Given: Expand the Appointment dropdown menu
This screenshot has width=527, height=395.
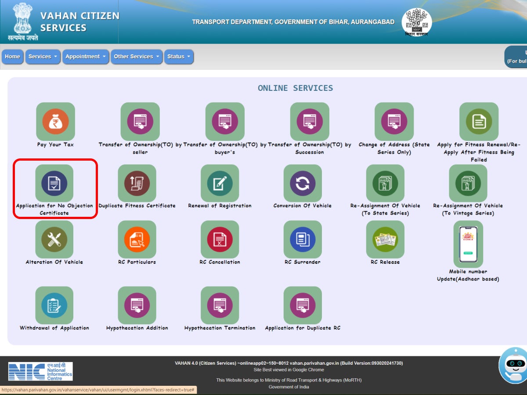Looking at the screenshot, I should [x=86, y=57].
